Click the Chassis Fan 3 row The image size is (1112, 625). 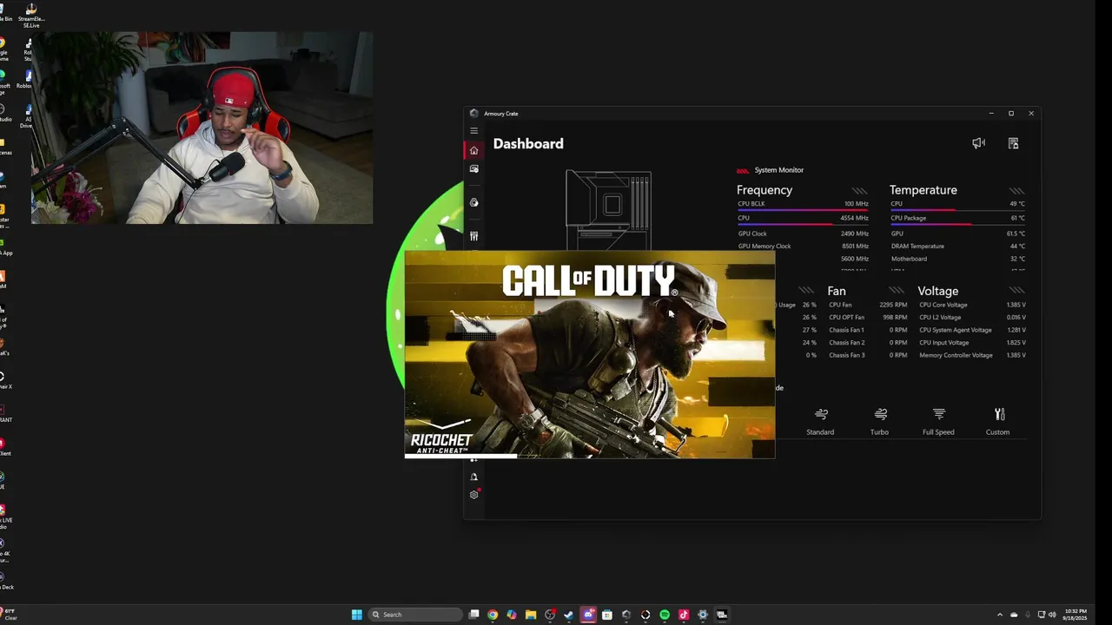click(868, 355)
